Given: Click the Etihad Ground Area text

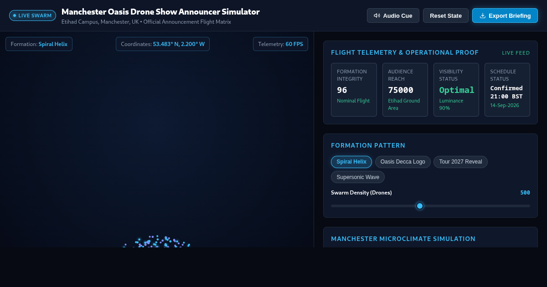Looking at the screenshot, I should 404,104.
